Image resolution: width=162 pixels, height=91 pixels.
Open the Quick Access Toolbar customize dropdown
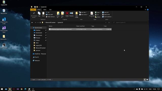coord(39,7)
